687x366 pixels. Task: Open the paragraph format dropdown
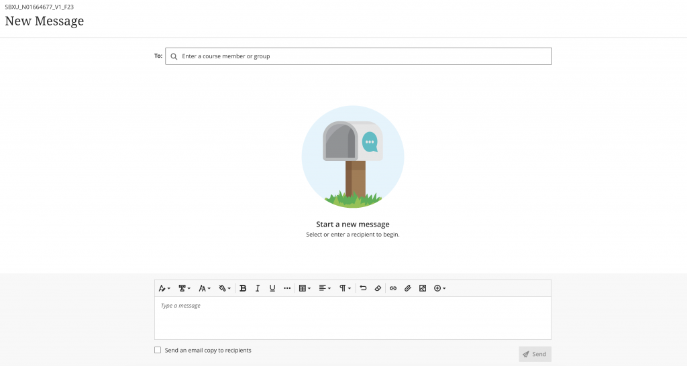coord(345,288)
